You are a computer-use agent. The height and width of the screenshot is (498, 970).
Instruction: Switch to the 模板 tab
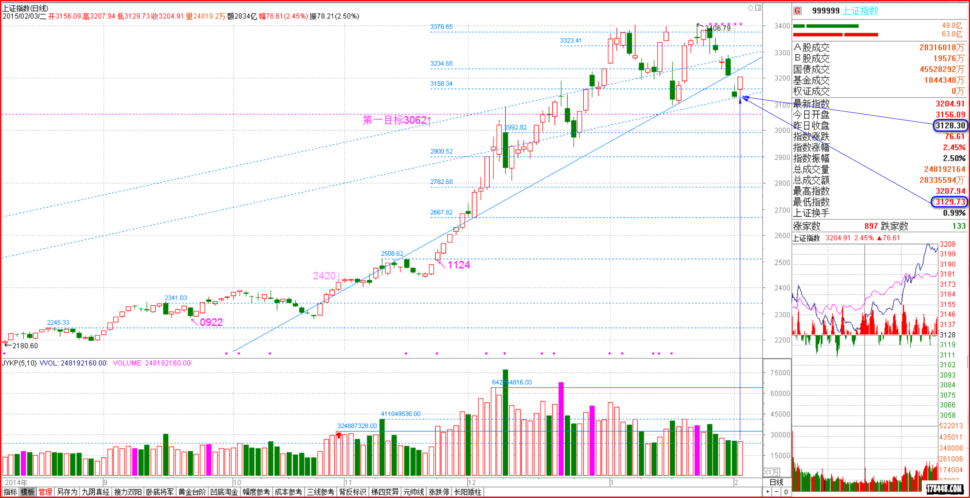28,492
